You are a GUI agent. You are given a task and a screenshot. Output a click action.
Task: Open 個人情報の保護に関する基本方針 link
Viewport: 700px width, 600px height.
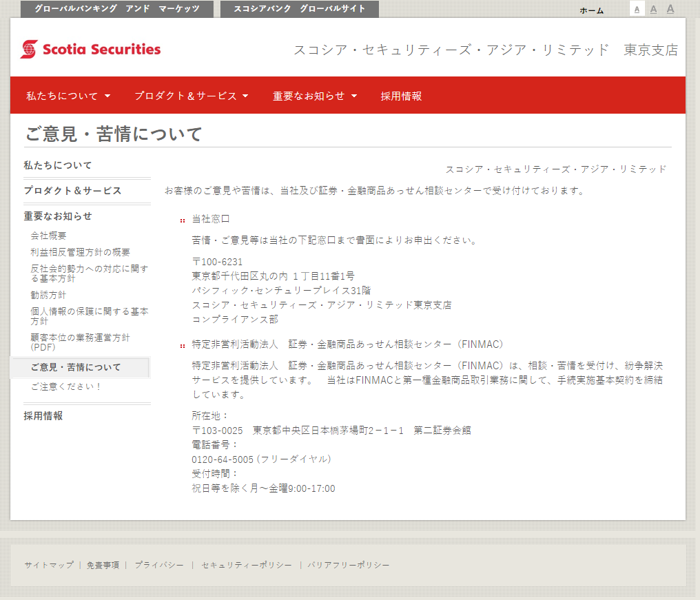(x=89, y=315)
